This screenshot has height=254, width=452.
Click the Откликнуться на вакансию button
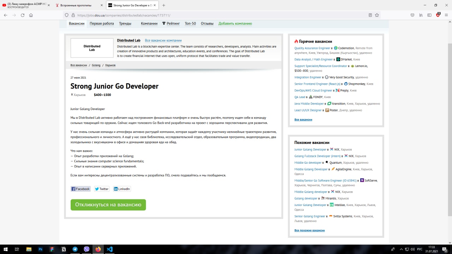click(108, 205)
